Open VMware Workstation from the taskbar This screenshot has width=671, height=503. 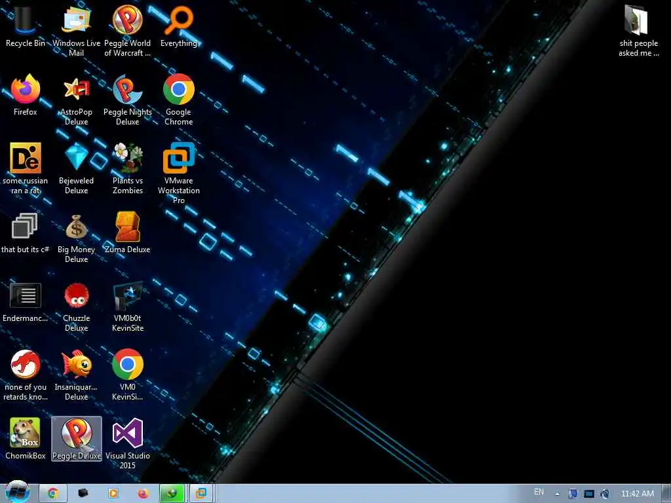[201, 493]
